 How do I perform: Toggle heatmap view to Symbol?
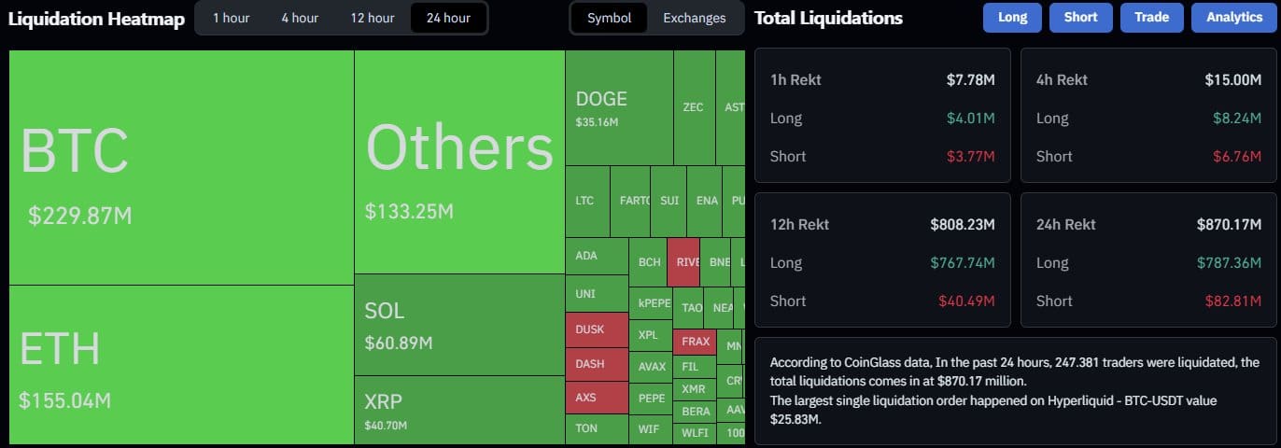click(x=609, y=18)
